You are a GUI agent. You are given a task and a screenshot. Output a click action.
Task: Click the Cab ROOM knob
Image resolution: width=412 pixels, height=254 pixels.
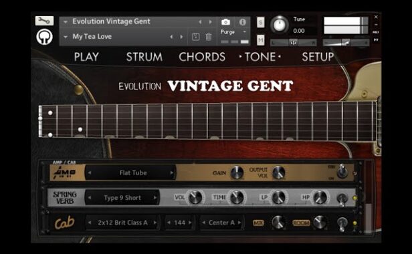point(320,223)
